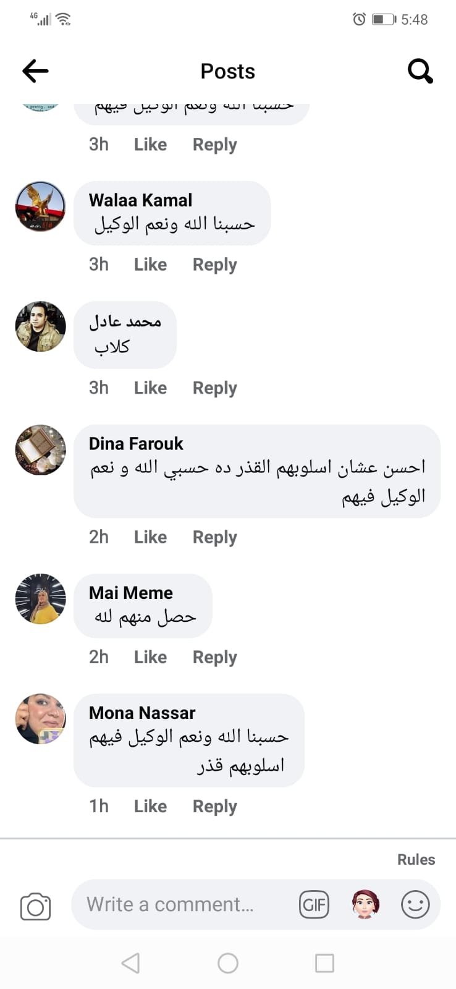Like Walaa Kamal's comment
456x989 pixels.
click(x=150, y=265)
